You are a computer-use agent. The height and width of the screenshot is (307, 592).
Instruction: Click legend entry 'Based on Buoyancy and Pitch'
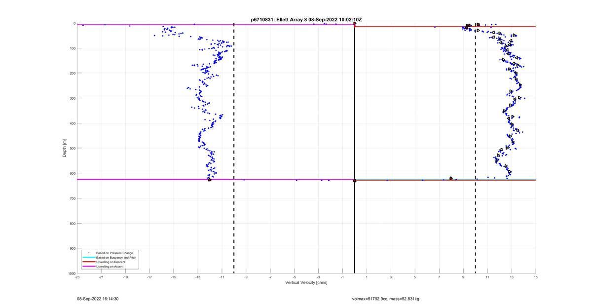click(116, 258)
